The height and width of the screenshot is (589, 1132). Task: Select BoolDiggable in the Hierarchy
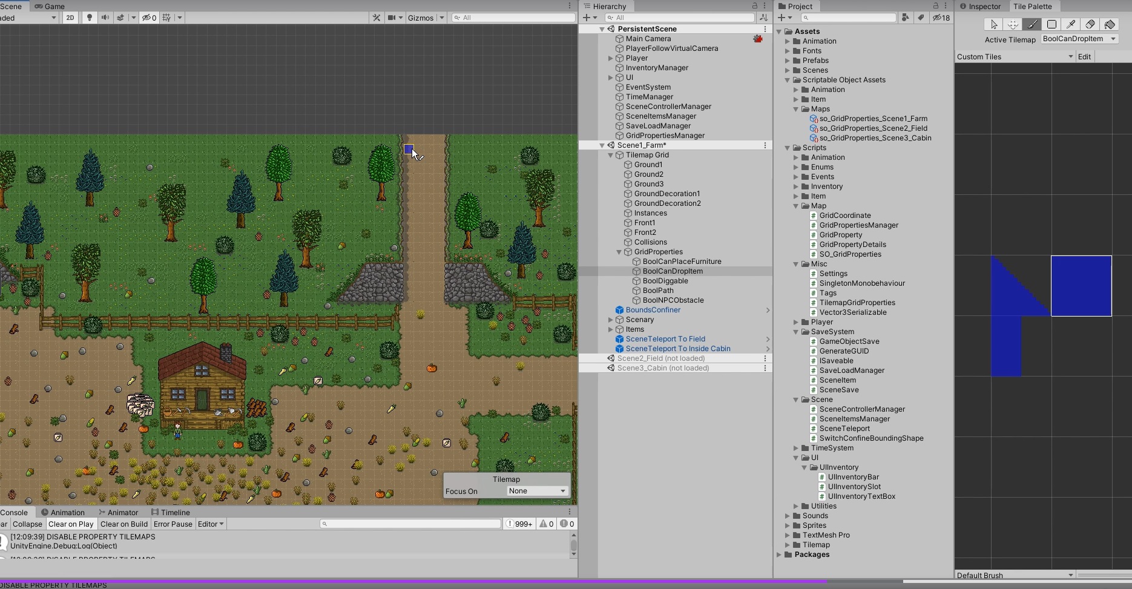click(665, 281)
